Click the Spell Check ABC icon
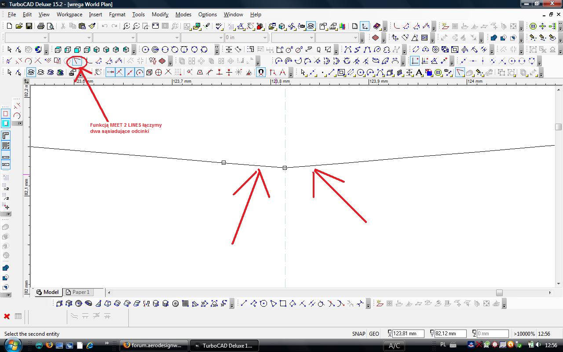563x352 pixels. pos(218,26)
